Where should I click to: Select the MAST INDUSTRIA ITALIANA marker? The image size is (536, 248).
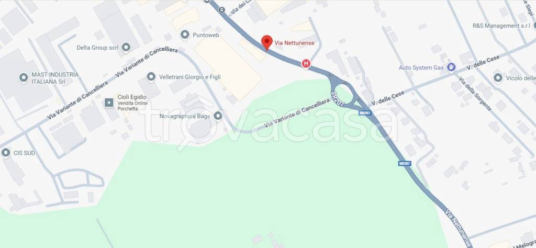click(24, 77)
